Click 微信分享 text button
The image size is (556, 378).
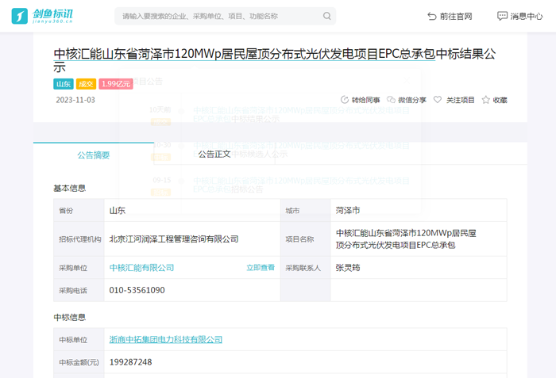[x=412, y=100]
